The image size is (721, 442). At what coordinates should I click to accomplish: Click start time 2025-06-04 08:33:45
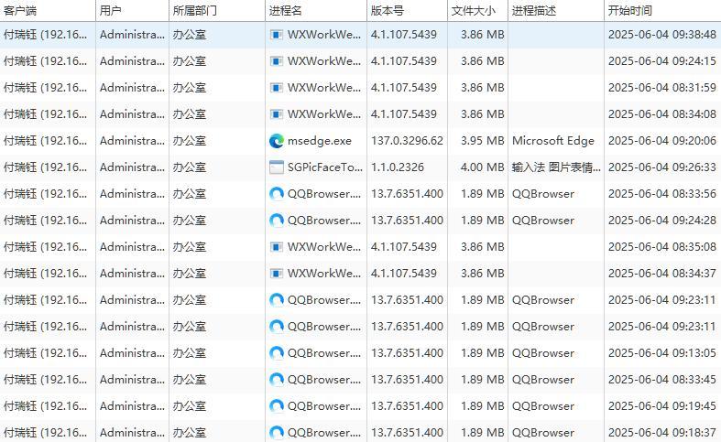tap(662, 380)
